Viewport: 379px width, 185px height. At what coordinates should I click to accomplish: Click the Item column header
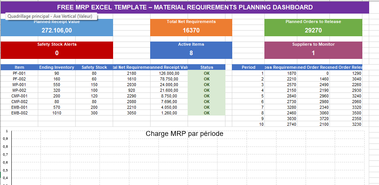(x=19, y=67)
